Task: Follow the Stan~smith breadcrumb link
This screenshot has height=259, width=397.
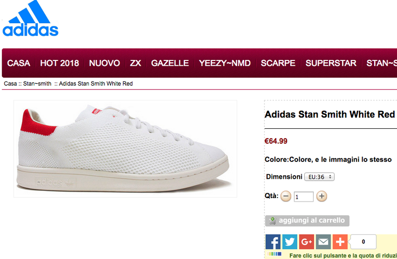Action: click(37, 84)
